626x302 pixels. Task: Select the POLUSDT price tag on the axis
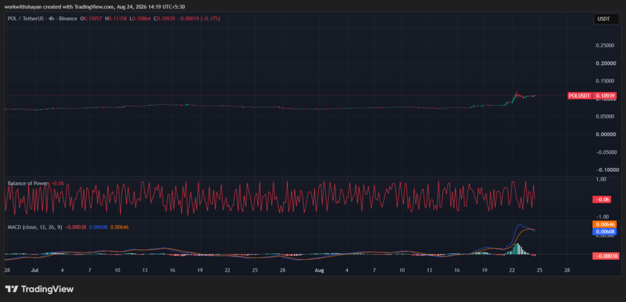(580, 96)
